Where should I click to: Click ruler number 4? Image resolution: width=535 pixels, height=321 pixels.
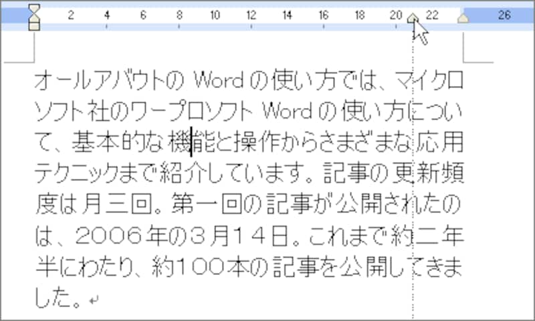pyautogui.click(x=107, y=15)
